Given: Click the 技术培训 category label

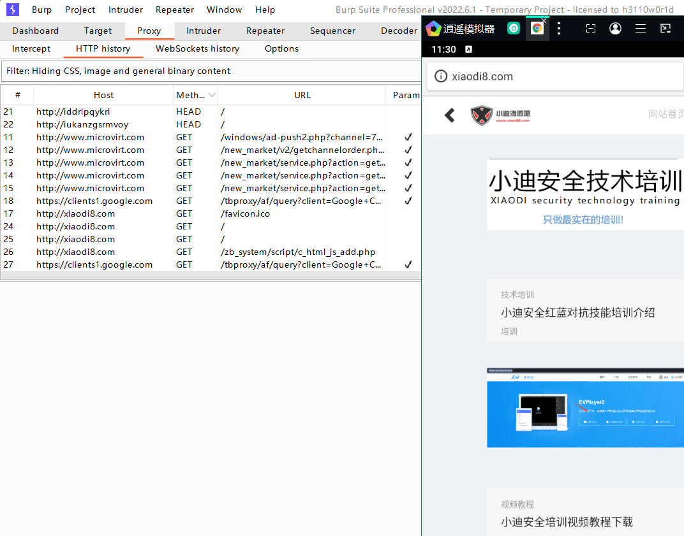Looking at the screenshot, I should (517, 294).
